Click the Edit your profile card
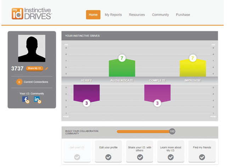The height and width of the screenshot is (167, 244). 108,151
